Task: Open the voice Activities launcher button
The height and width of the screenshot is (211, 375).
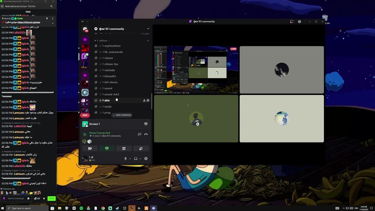Action: [124, 149]
